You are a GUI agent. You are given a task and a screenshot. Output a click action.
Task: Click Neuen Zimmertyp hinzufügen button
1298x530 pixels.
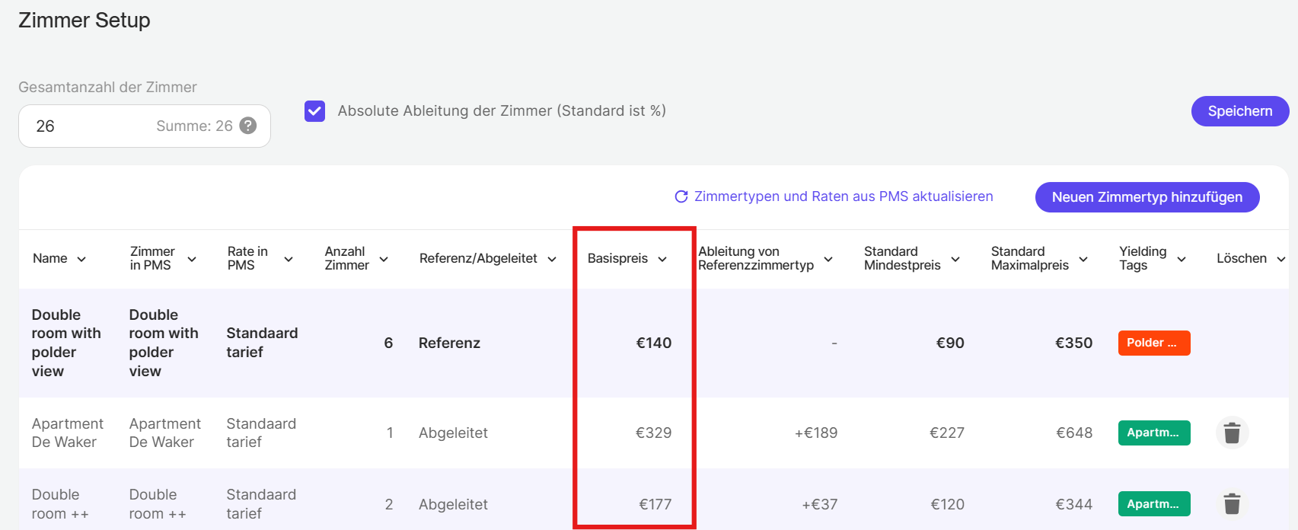1147,197
